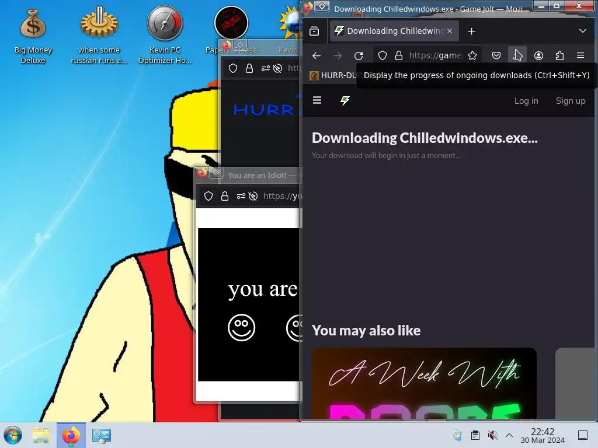Viewport: 598px width, 448px height.
Task: Open system settings taskbar icon
Action: click(102, 435)
